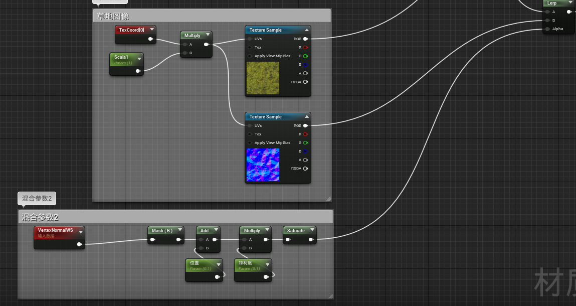Click Lerp node B input pin

click(x=548, y=20)
